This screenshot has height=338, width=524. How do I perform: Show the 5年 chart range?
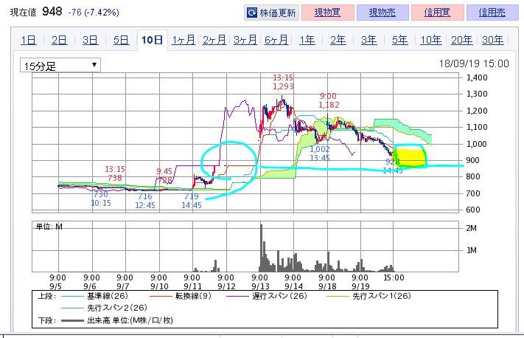[x=400, y=40]
